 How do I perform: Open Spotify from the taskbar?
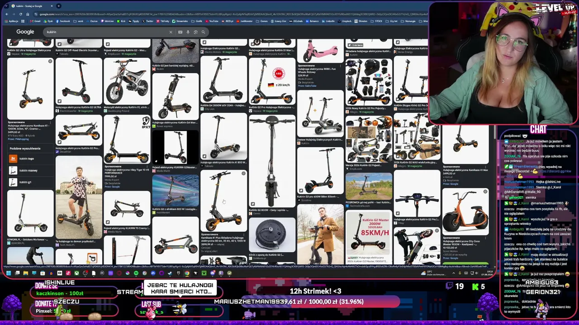point(136,273)
